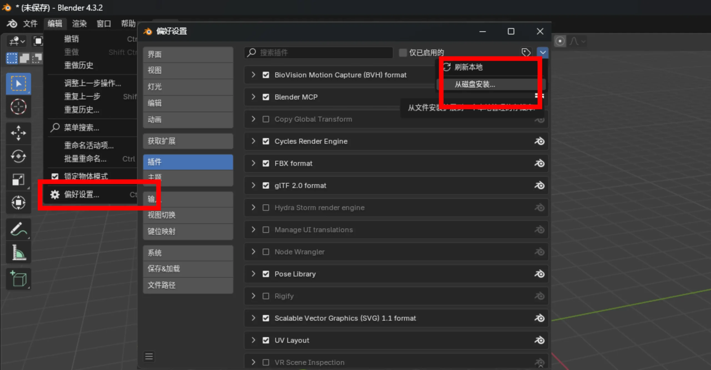
Task: Expand the Blender MCP add-on details
Action: click(x=253, y=97)
